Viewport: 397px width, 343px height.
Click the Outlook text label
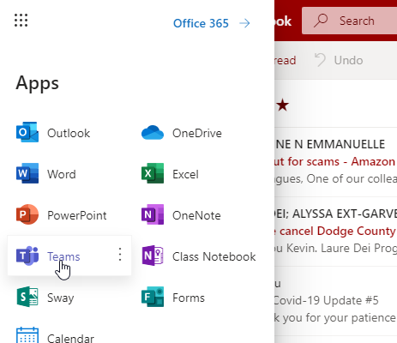coord(69,133)
